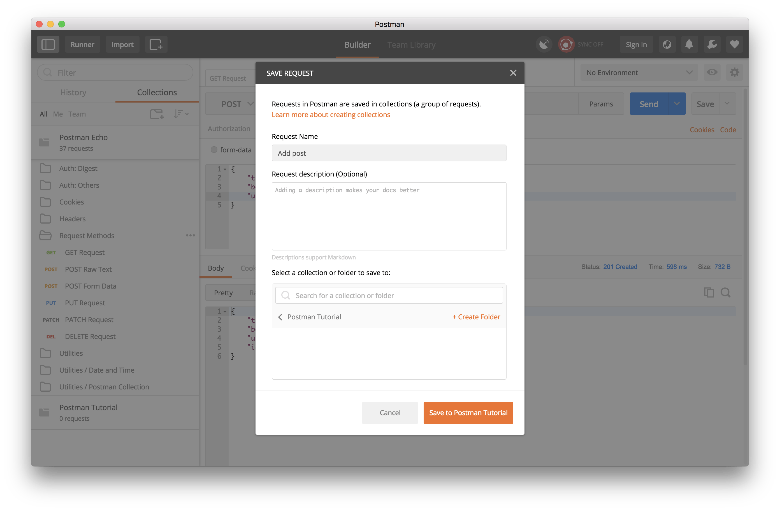Open Code link
780x511 pixels.
[728, 129]
